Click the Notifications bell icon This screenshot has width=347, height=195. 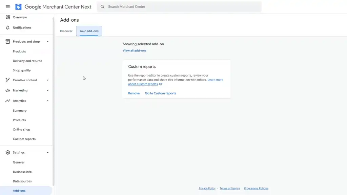coord(8,28)
